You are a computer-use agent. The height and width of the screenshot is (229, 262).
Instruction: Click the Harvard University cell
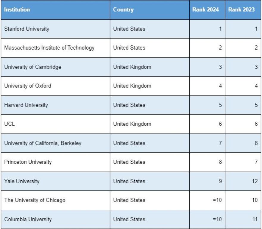pyautogui.click(x=26, y=105)
